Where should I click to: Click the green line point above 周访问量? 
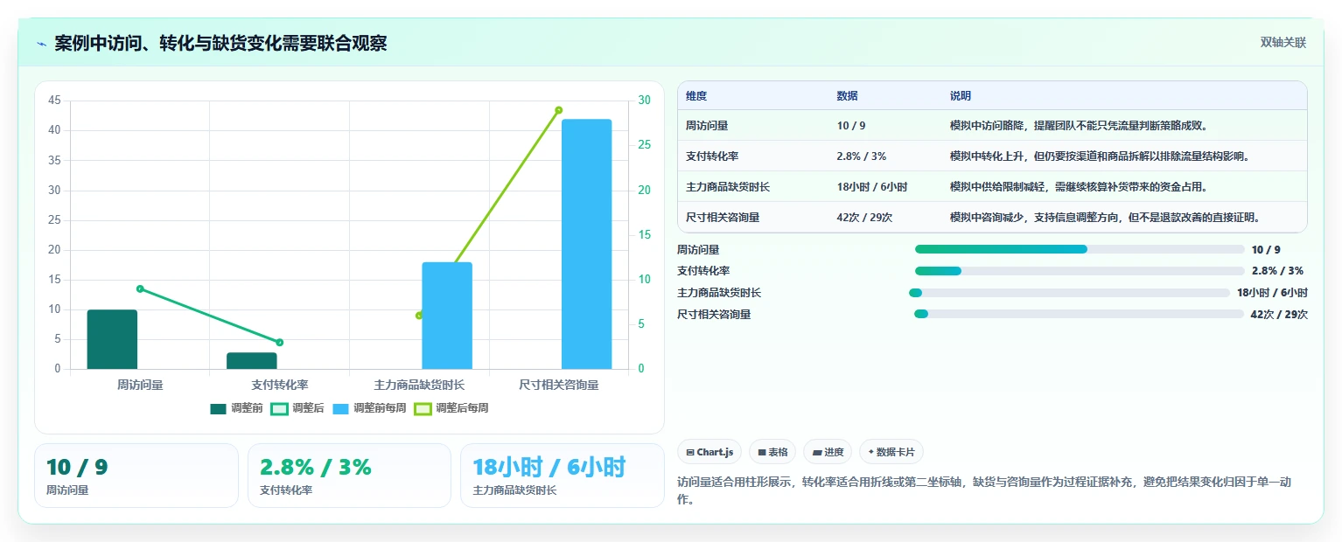click(x=140, y=288)
